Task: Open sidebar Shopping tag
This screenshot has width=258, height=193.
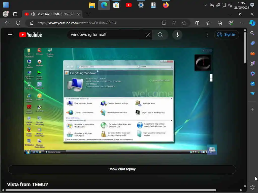Action: point(252,43)
